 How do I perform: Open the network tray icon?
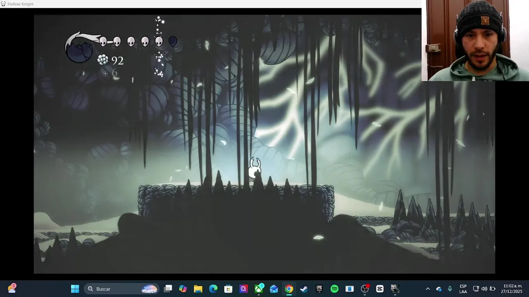click(x=476, y=289)
